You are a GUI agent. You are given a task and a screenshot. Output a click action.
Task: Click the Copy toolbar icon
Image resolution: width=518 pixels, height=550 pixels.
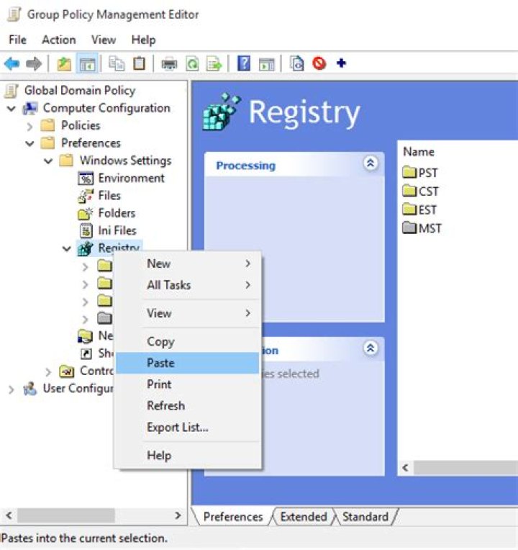(117, 64)
